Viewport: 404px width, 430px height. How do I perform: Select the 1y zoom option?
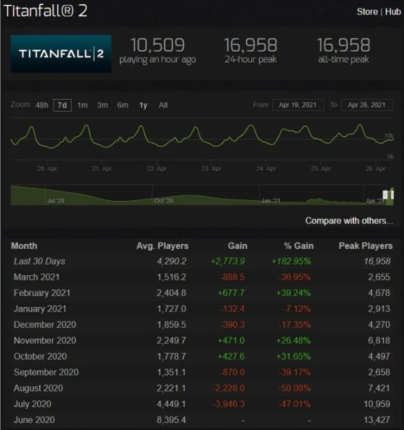[143, 105]
